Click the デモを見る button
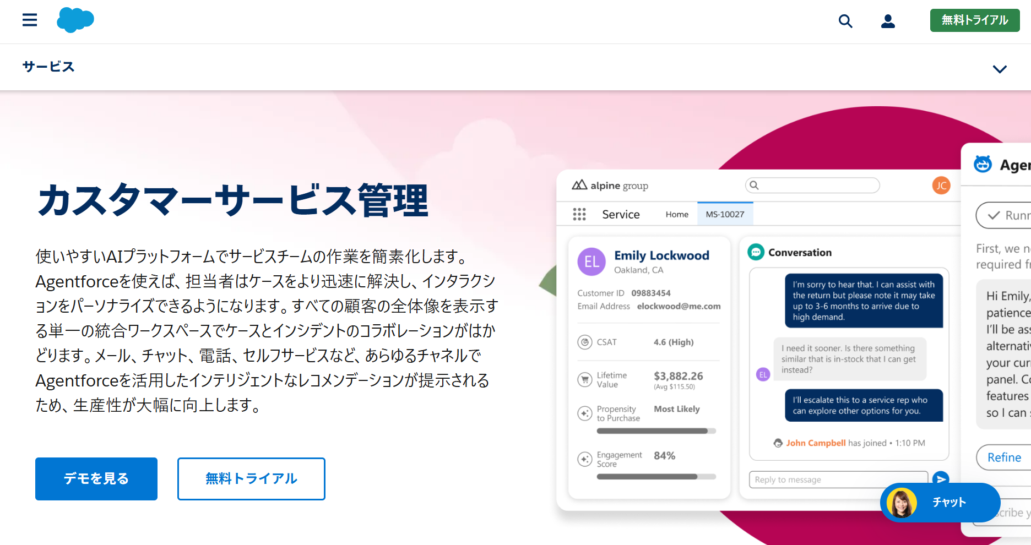This screenshot has width=1031, height=545. pyautogui.click(x=96, y=478)
